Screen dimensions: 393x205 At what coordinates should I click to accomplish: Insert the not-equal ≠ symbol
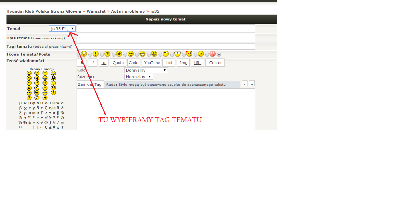[x=58, y=122]
